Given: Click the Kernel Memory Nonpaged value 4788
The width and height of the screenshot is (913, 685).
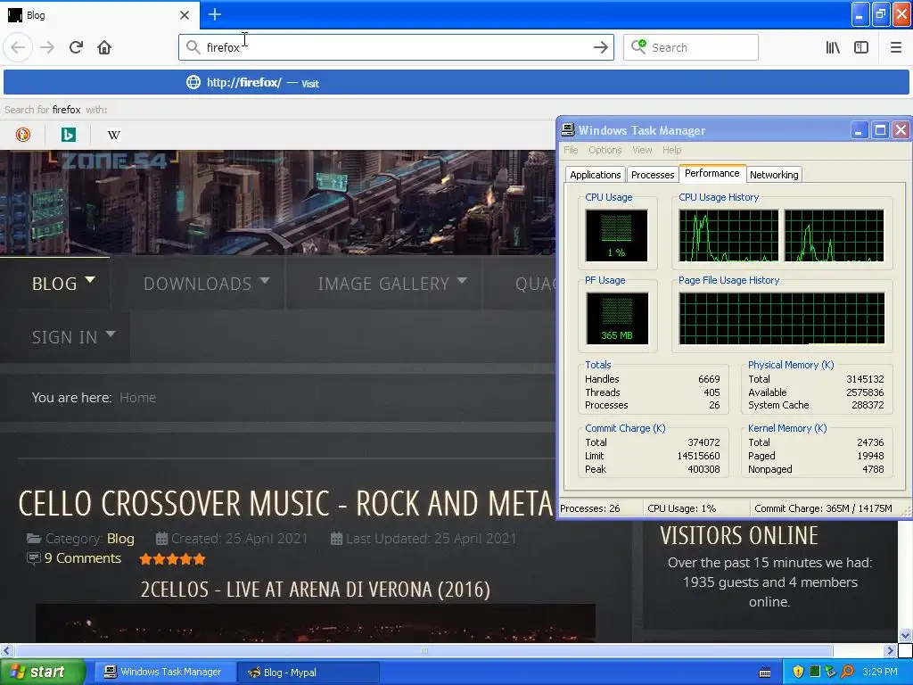Looking at the screenshot, I should 873,469.
